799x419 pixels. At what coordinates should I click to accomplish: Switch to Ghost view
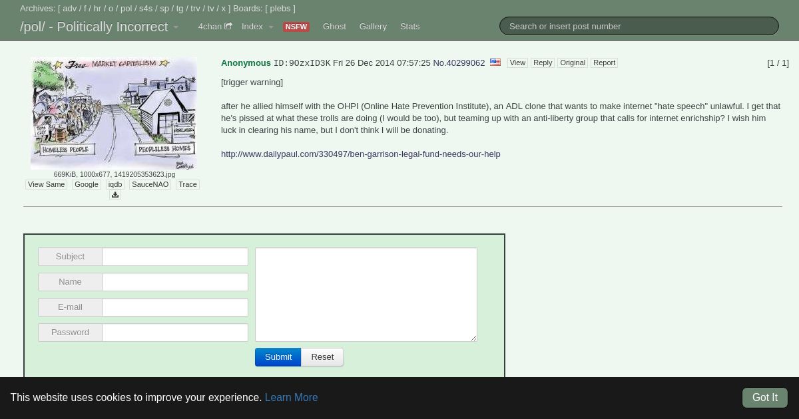[x=334, y=27]
